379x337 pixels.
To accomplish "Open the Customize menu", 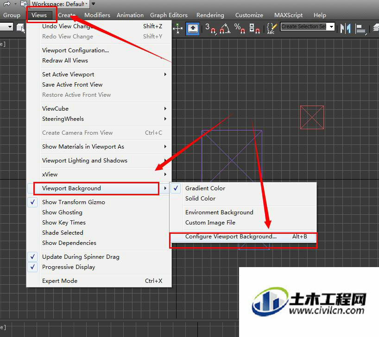I will point(249,15).
